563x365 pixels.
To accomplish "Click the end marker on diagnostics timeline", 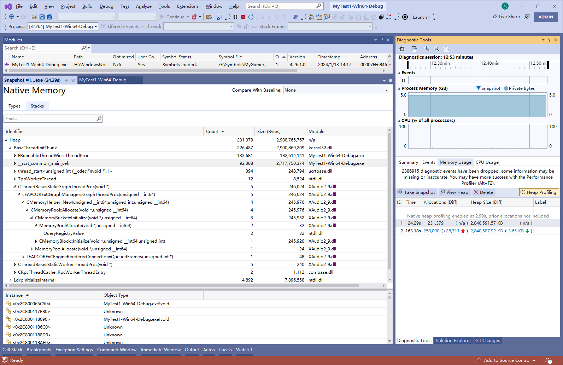I will click(548, 65).
